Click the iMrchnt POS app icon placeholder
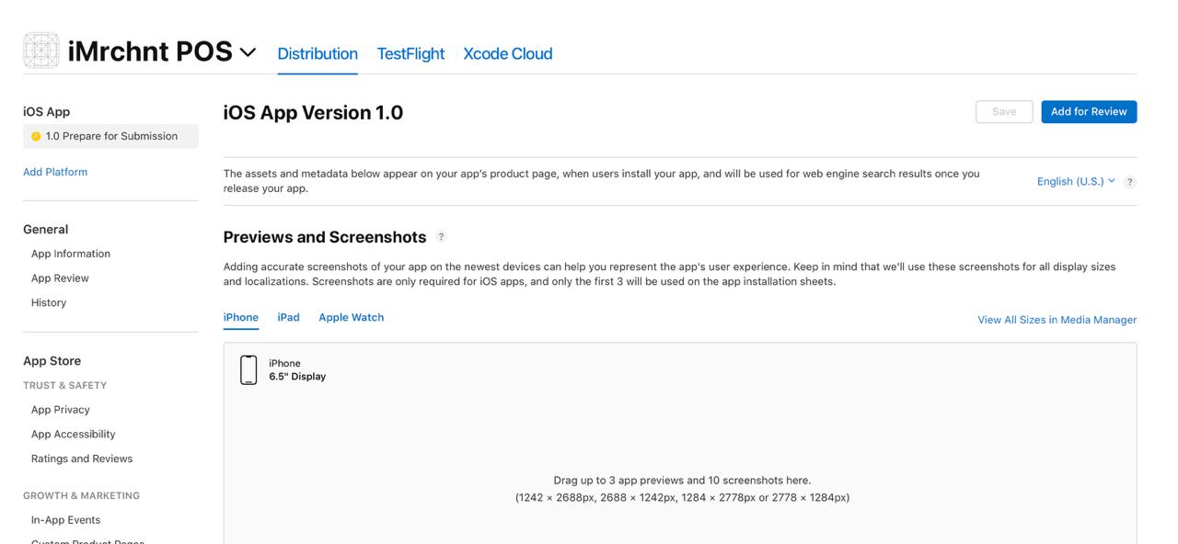The height and width of the screenshot is (544, 1178). coord(41,51)
